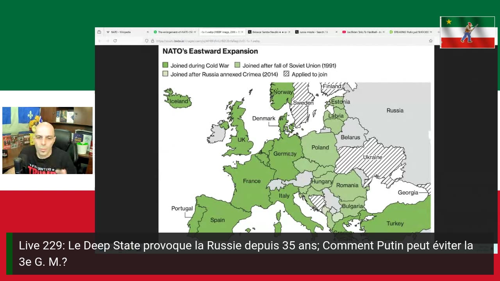Click the Germany label on the map
This screenshot has width=500, height=281.
(285, 154)
